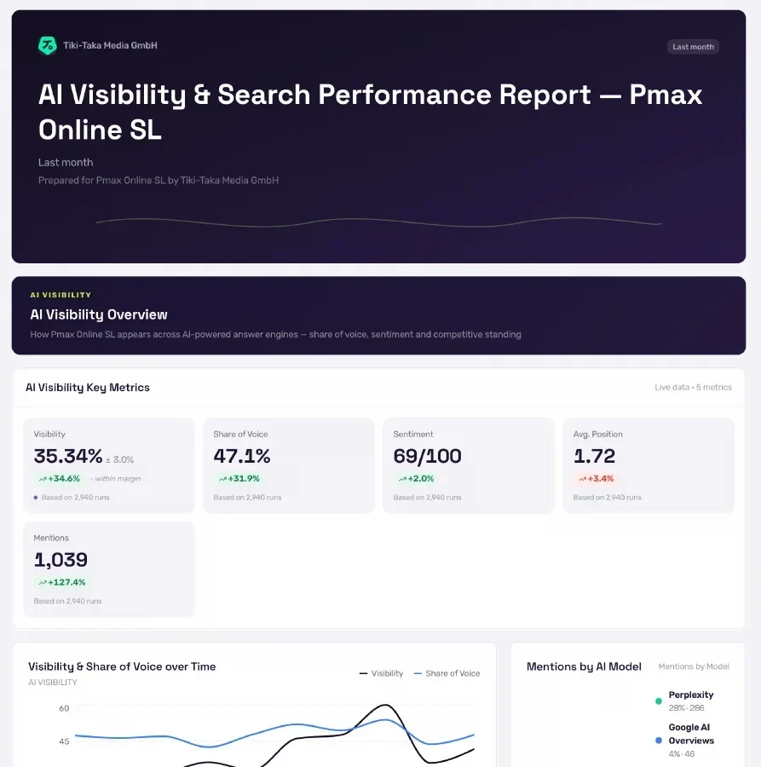The height and width of the screenshot is (767, 761).
Task: Click the "Mentions by AI Model" heading
Action: click(x=584, y=666)
